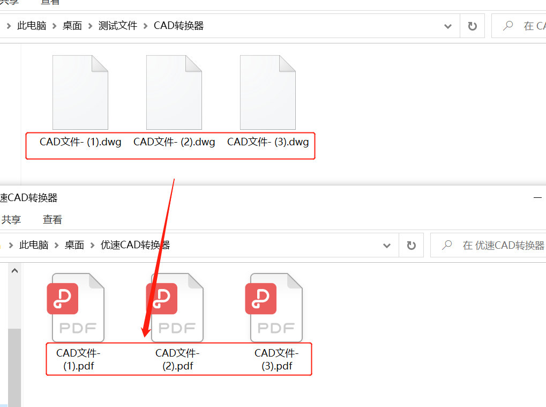The image size is (546, 407).
Task: Click the CAD文件- (1).dwg file name
Action: tap(80, 142)
